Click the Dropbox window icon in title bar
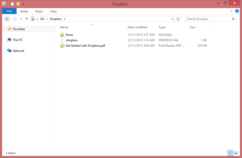 click(4, 4)
